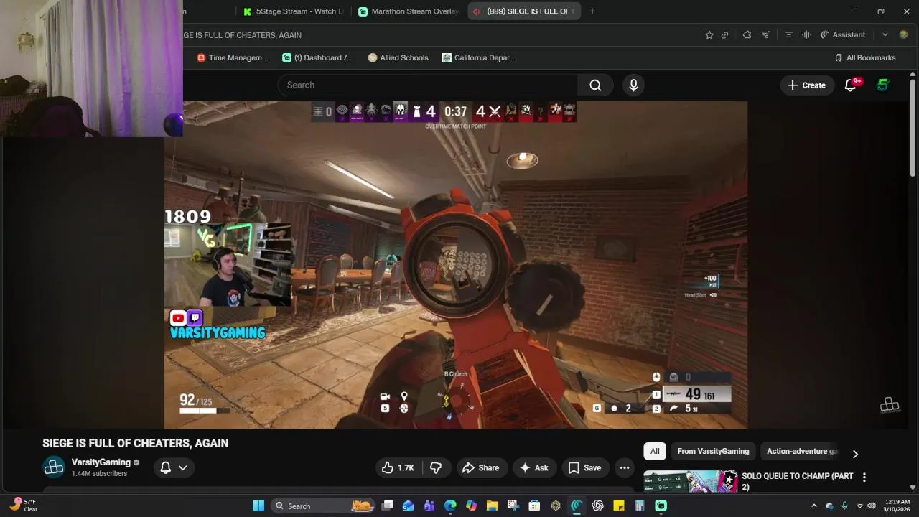Screen dimensions: 919x517
Task: Open Task View on the taskbar
Action: click(388, 506)
